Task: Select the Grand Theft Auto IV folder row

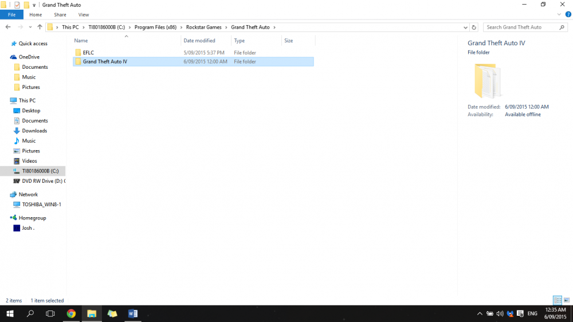Action: (193, 61)
